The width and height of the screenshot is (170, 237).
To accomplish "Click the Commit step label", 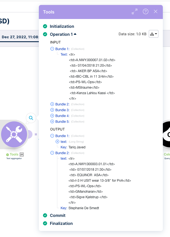I will coord(58,215).
